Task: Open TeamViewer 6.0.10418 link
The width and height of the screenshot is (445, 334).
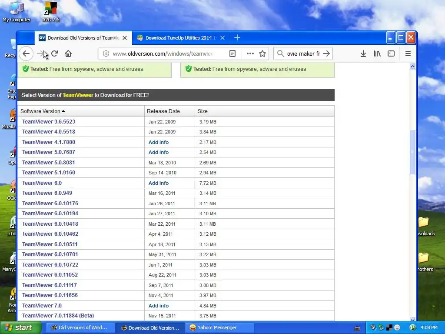Action: click(50, 224)
